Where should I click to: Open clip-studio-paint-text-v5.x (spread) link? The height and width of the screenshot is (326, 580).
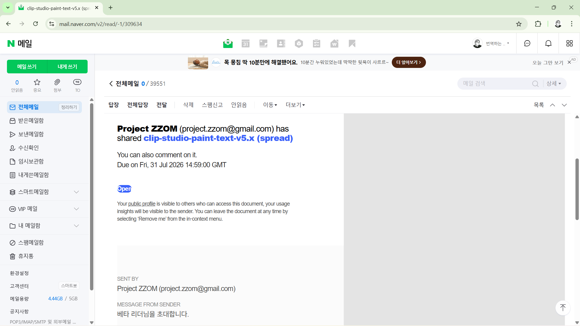pyautogui.click(x=218, y=138)
